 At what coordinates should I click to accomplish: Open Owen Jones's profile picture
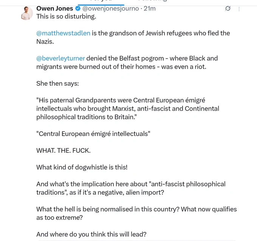27,13
